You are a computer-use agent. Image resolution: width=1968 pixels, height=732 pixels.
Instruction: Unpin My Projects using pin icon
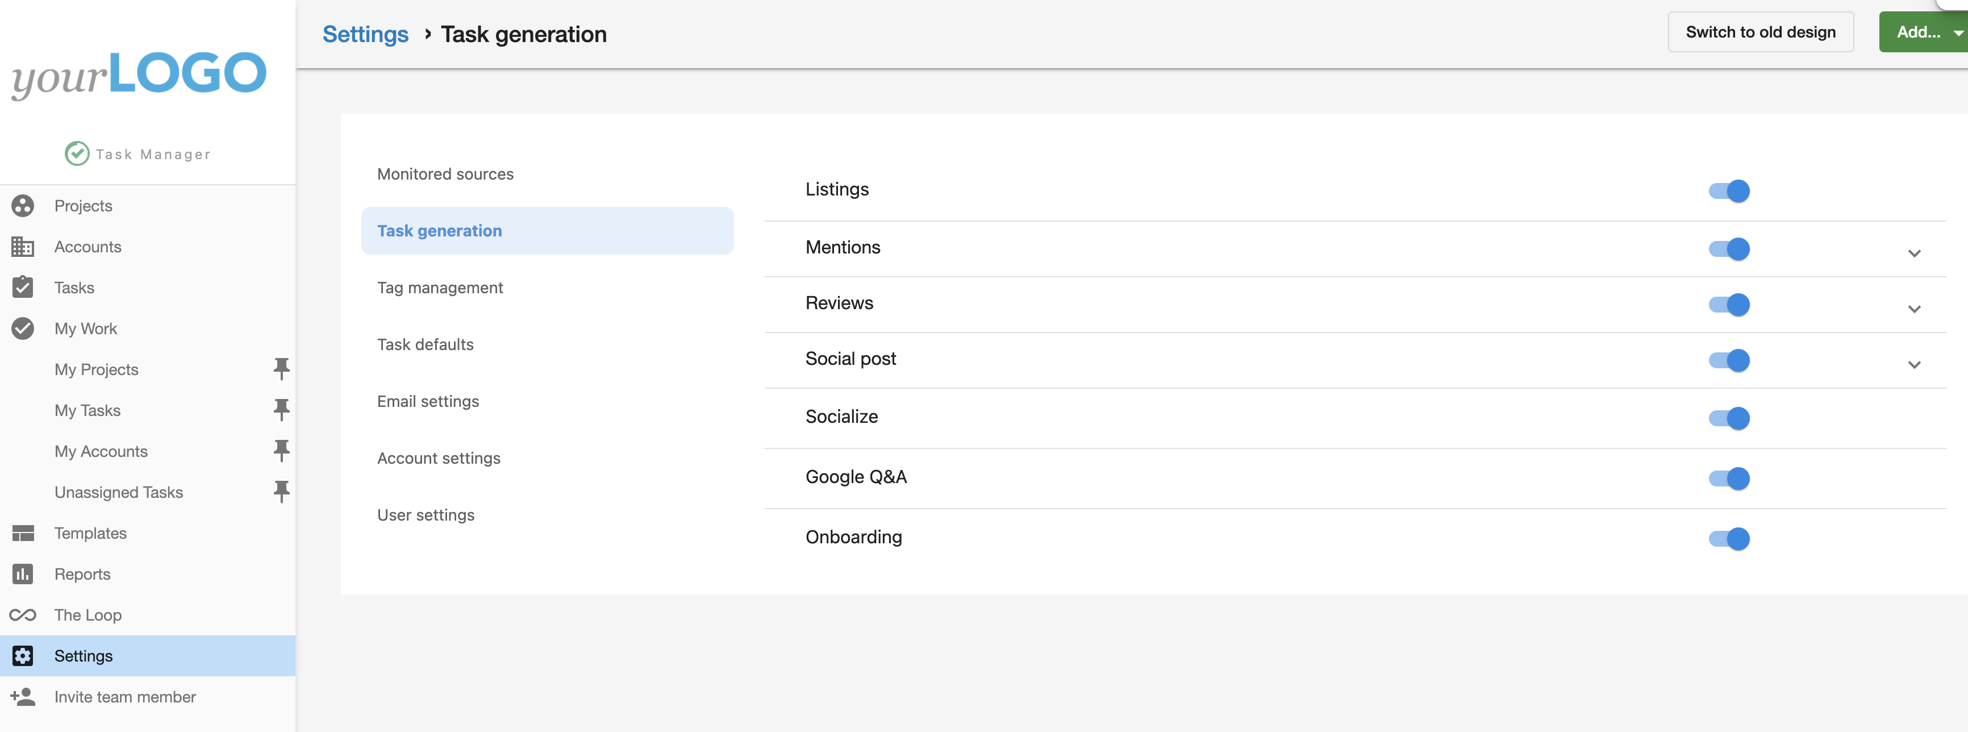click(x=281, y=369)
